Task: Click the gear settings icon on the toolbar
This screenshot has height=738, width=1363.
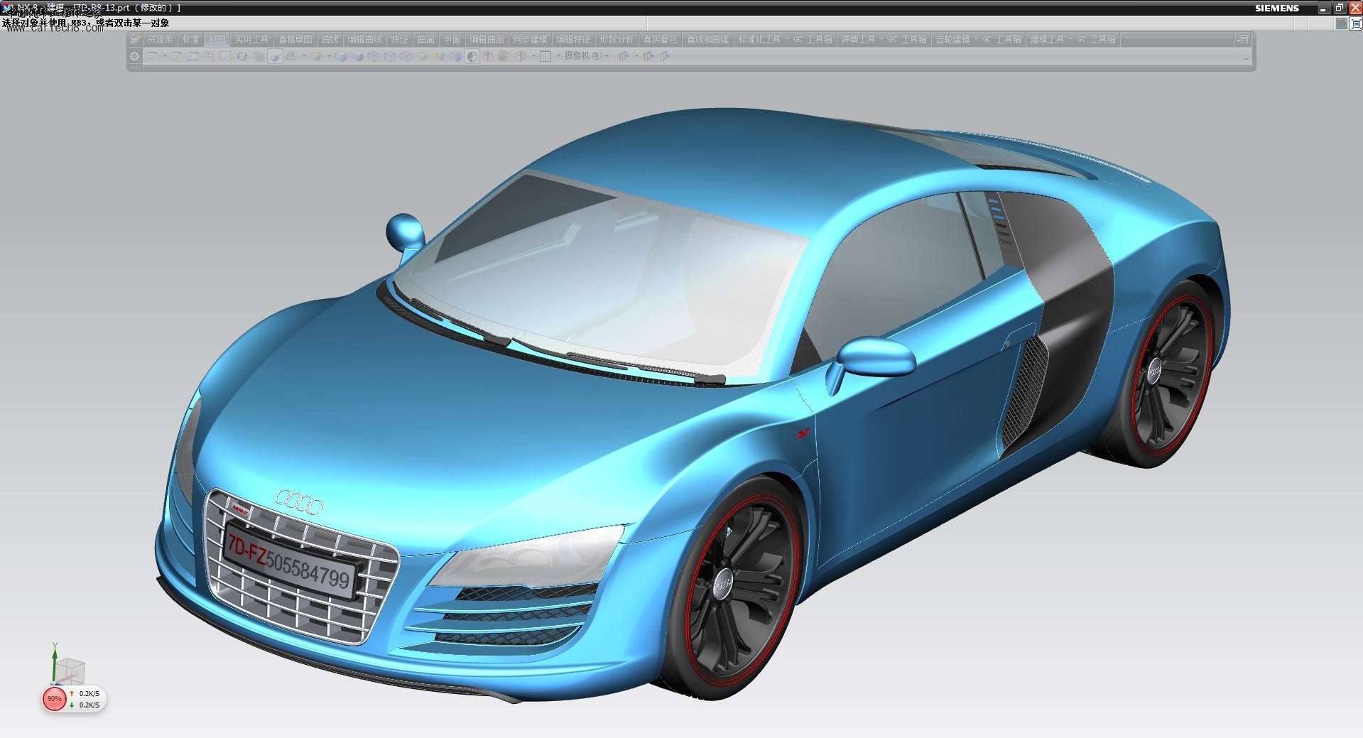Action: pyautogui.click(x=134, y=56)
